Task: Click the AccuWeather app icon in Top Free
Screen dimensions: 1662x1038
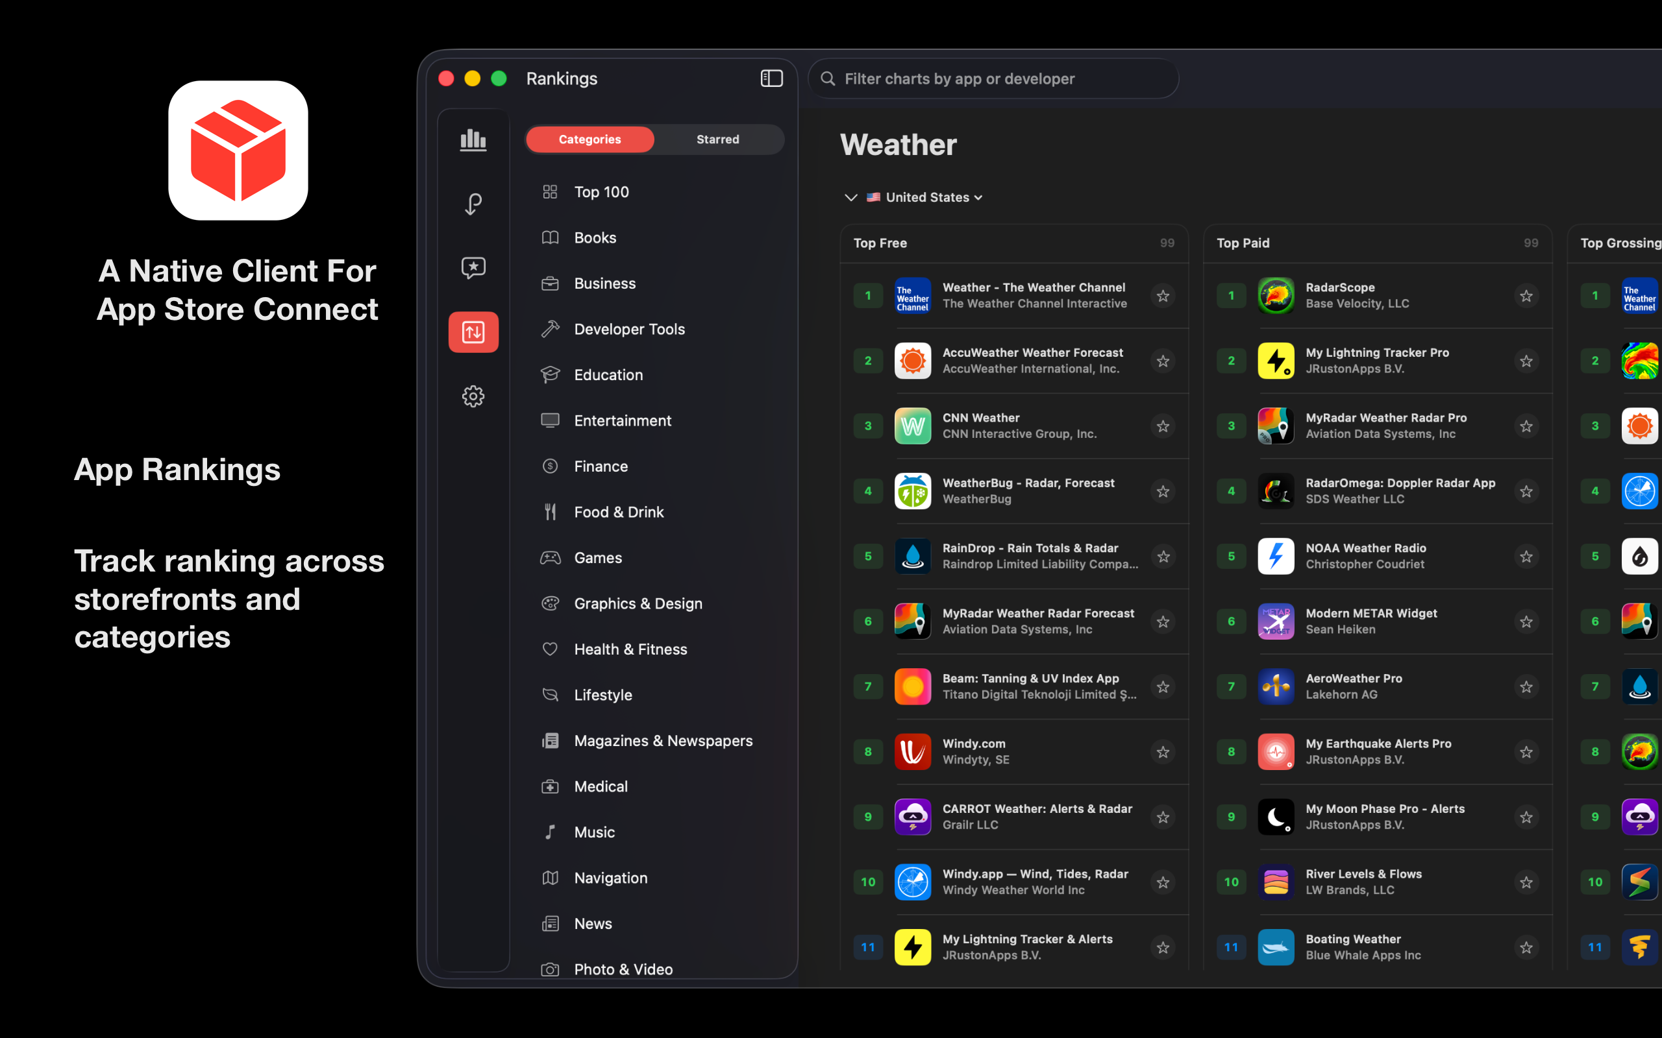Action: point(913,361)
